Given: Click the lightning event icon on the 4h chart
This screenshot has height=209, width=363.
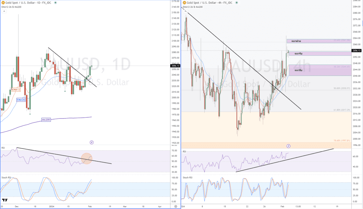Looking at the screenshot, I should (288, 146).
